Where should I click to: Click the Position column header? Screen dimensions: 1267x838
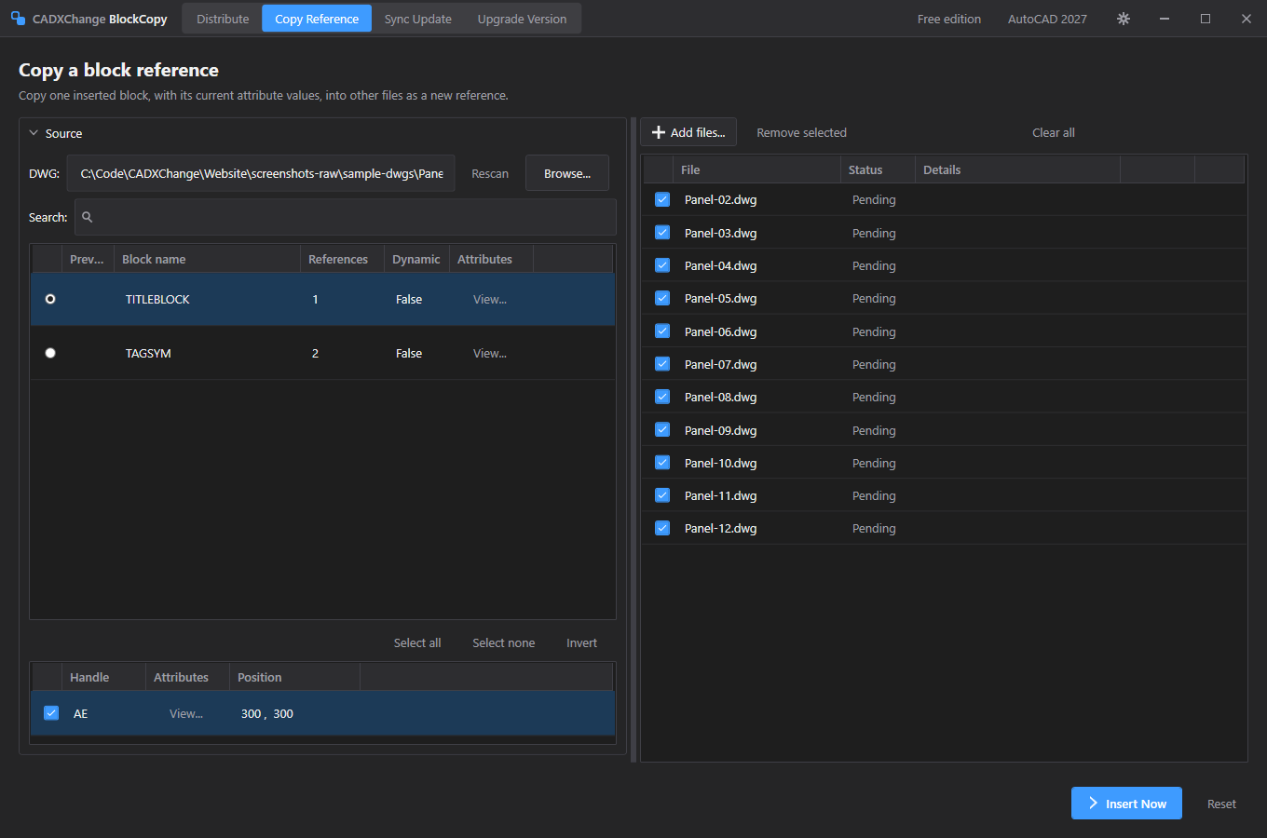pyautogui.click(x=294, y=677)
